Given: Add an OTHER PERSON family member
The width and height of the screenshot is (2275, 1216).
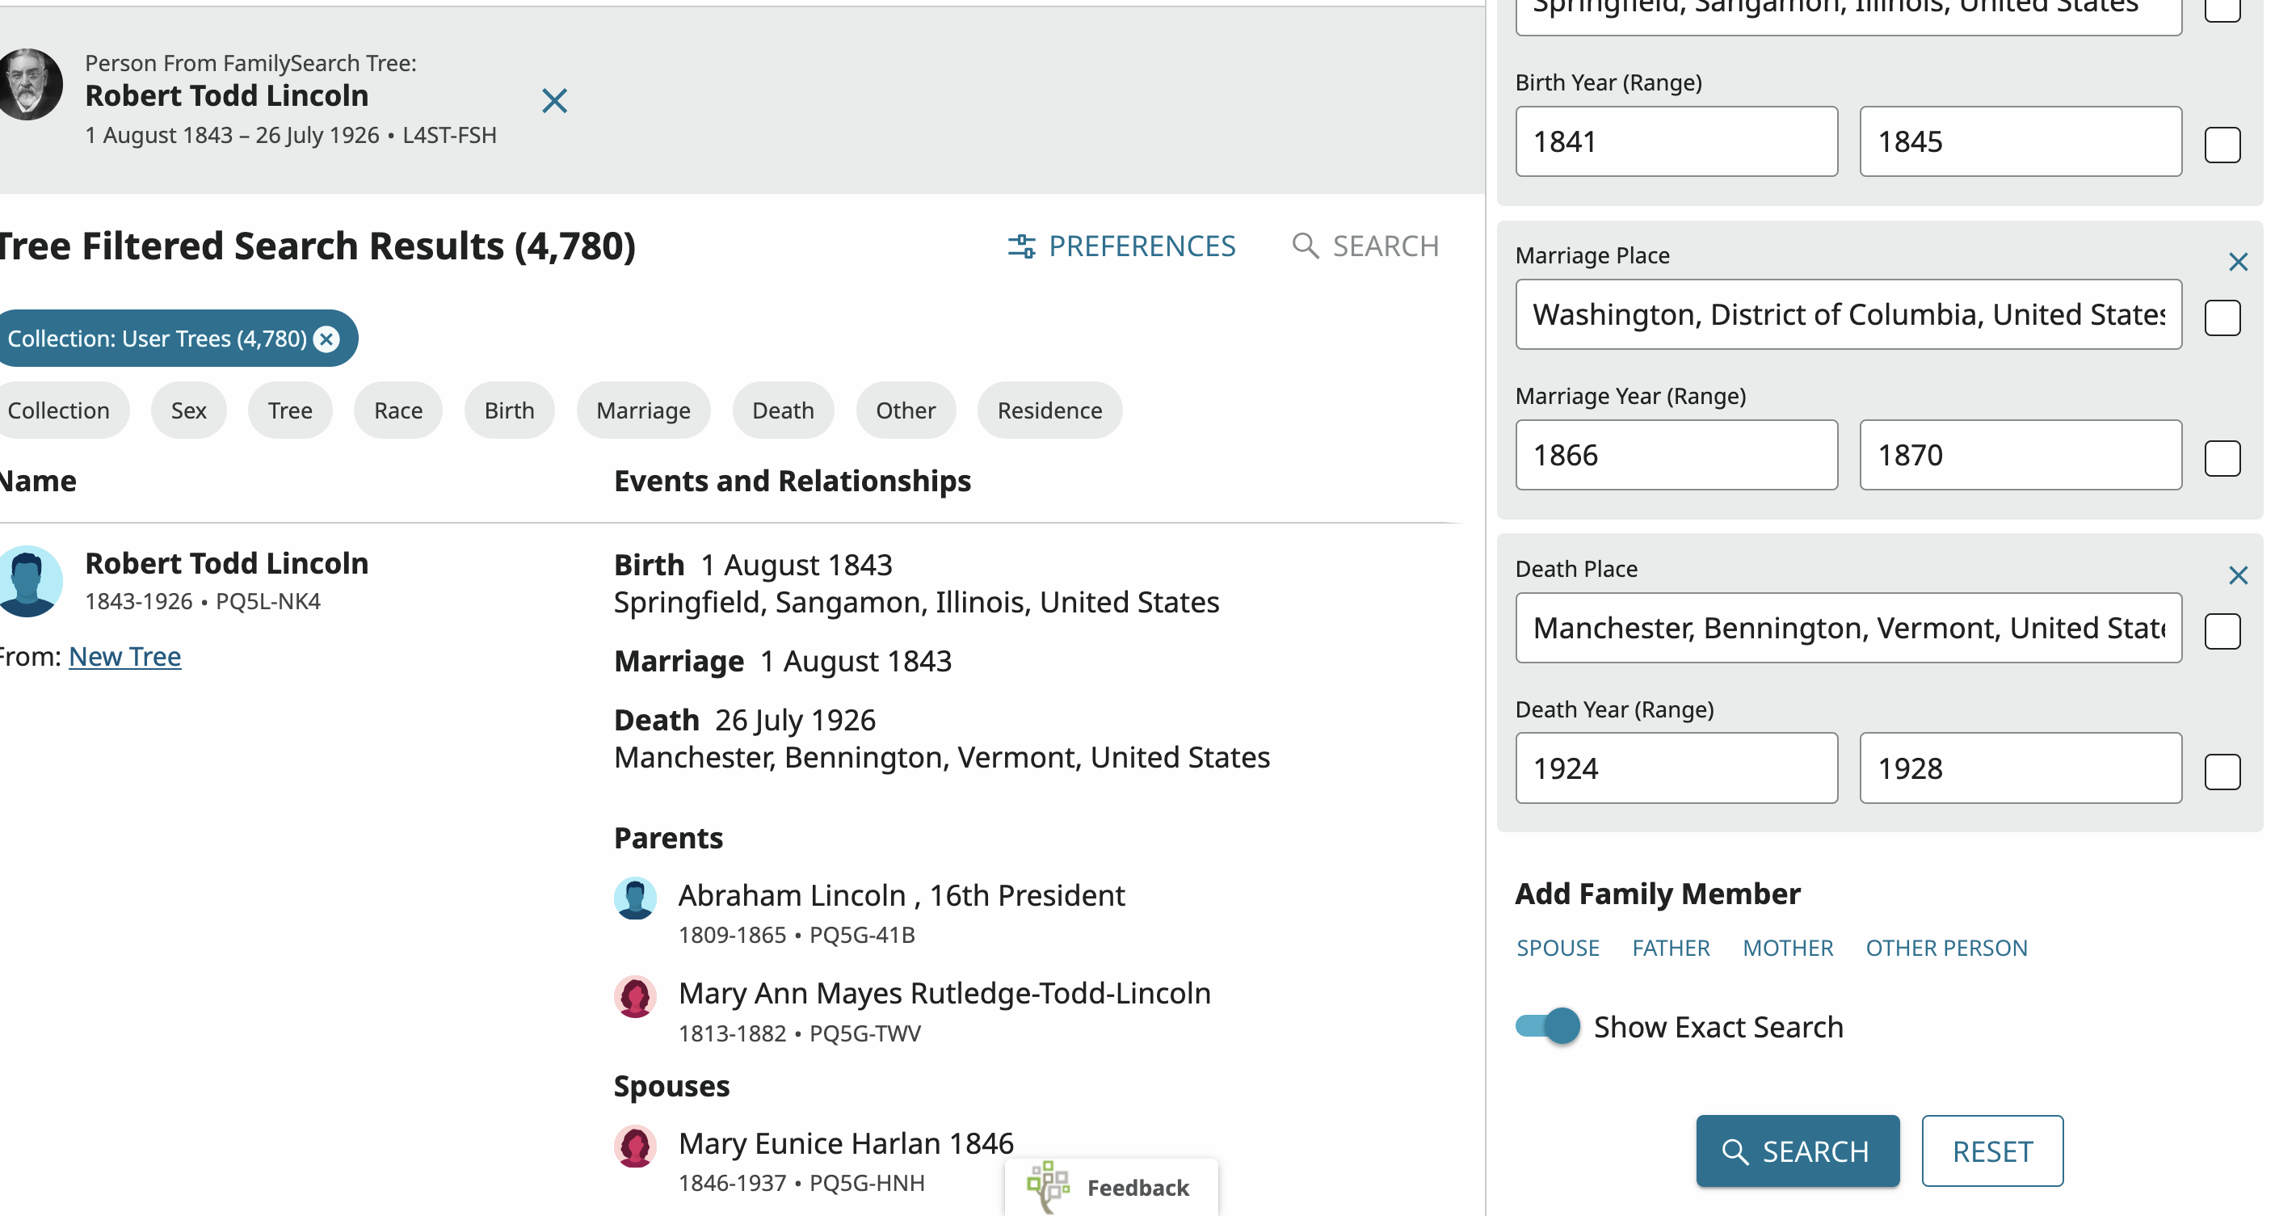Looking at the screenshot, I should coord(1946,948).
